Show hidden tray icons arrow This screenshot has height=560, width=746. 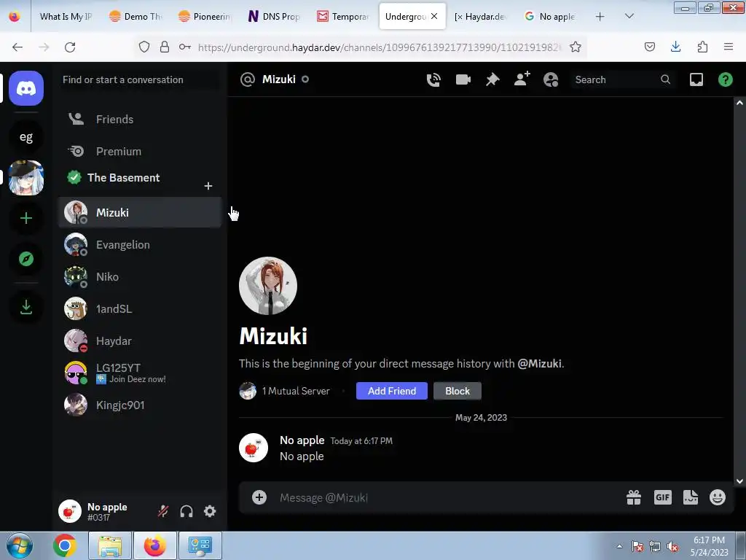pos(619,546)
